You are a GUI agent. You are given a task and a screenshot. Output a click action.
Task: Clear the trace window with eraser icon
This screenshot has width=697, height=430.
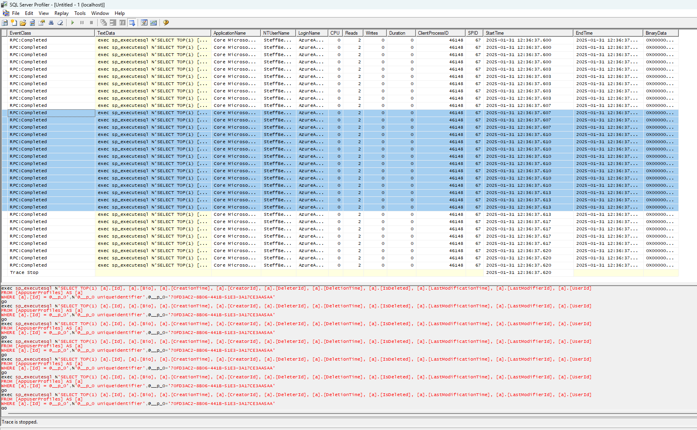(x=60, y=23)
